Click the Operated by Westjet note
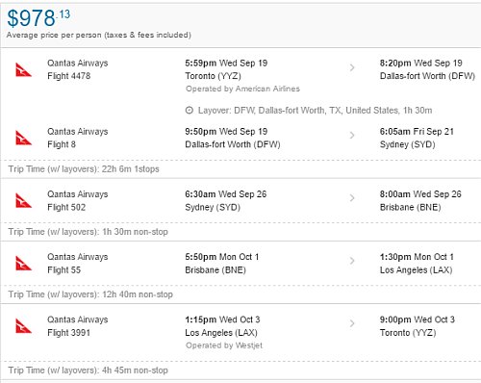 click(x=224, y=345)
